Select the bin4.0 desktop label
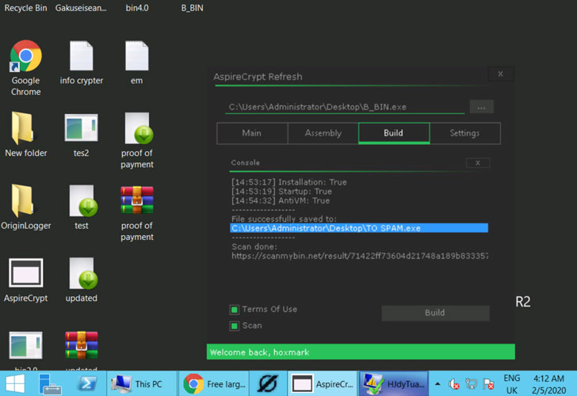Image resolution: width=577 pixels, height=396 pixels. [x=137, y=8]
